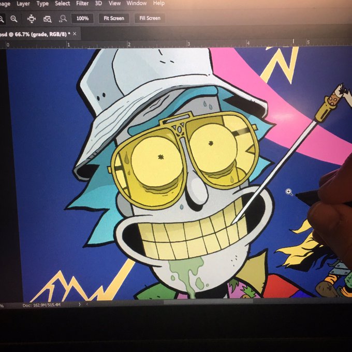352x352 pixels.
Task: Click the horizontal scrollbar left arrow
Action: click(87, 304)
